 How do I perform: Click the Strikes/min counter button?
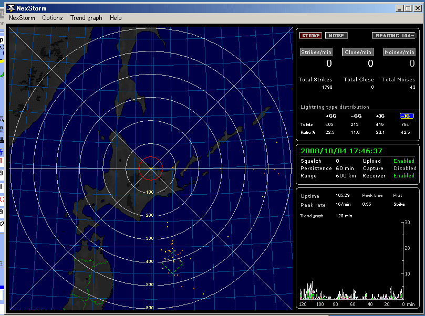pyautogui.click(x=316, y=52)
